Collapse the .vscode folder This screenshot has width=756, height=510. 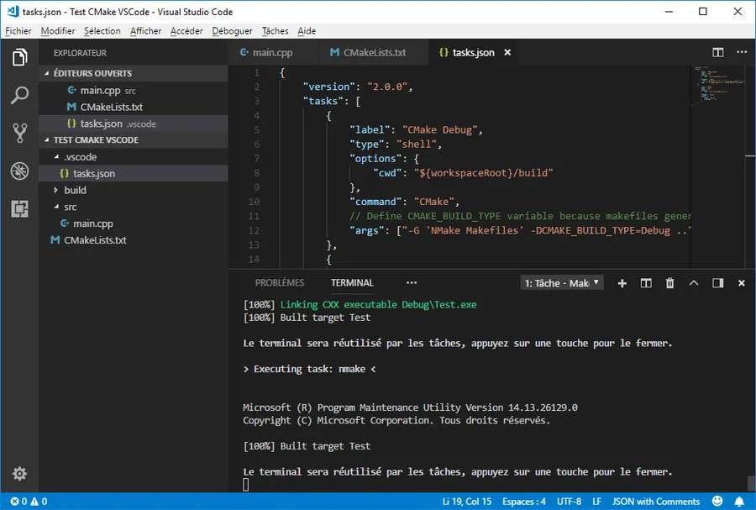pyautogui.click(x=133, y=156)
